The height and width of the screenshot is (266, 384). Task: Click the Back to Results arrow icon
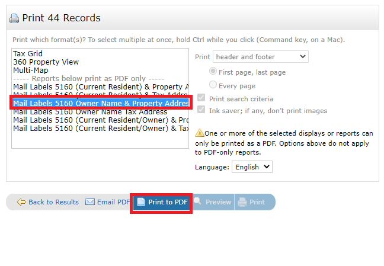[x=21, y=202]
